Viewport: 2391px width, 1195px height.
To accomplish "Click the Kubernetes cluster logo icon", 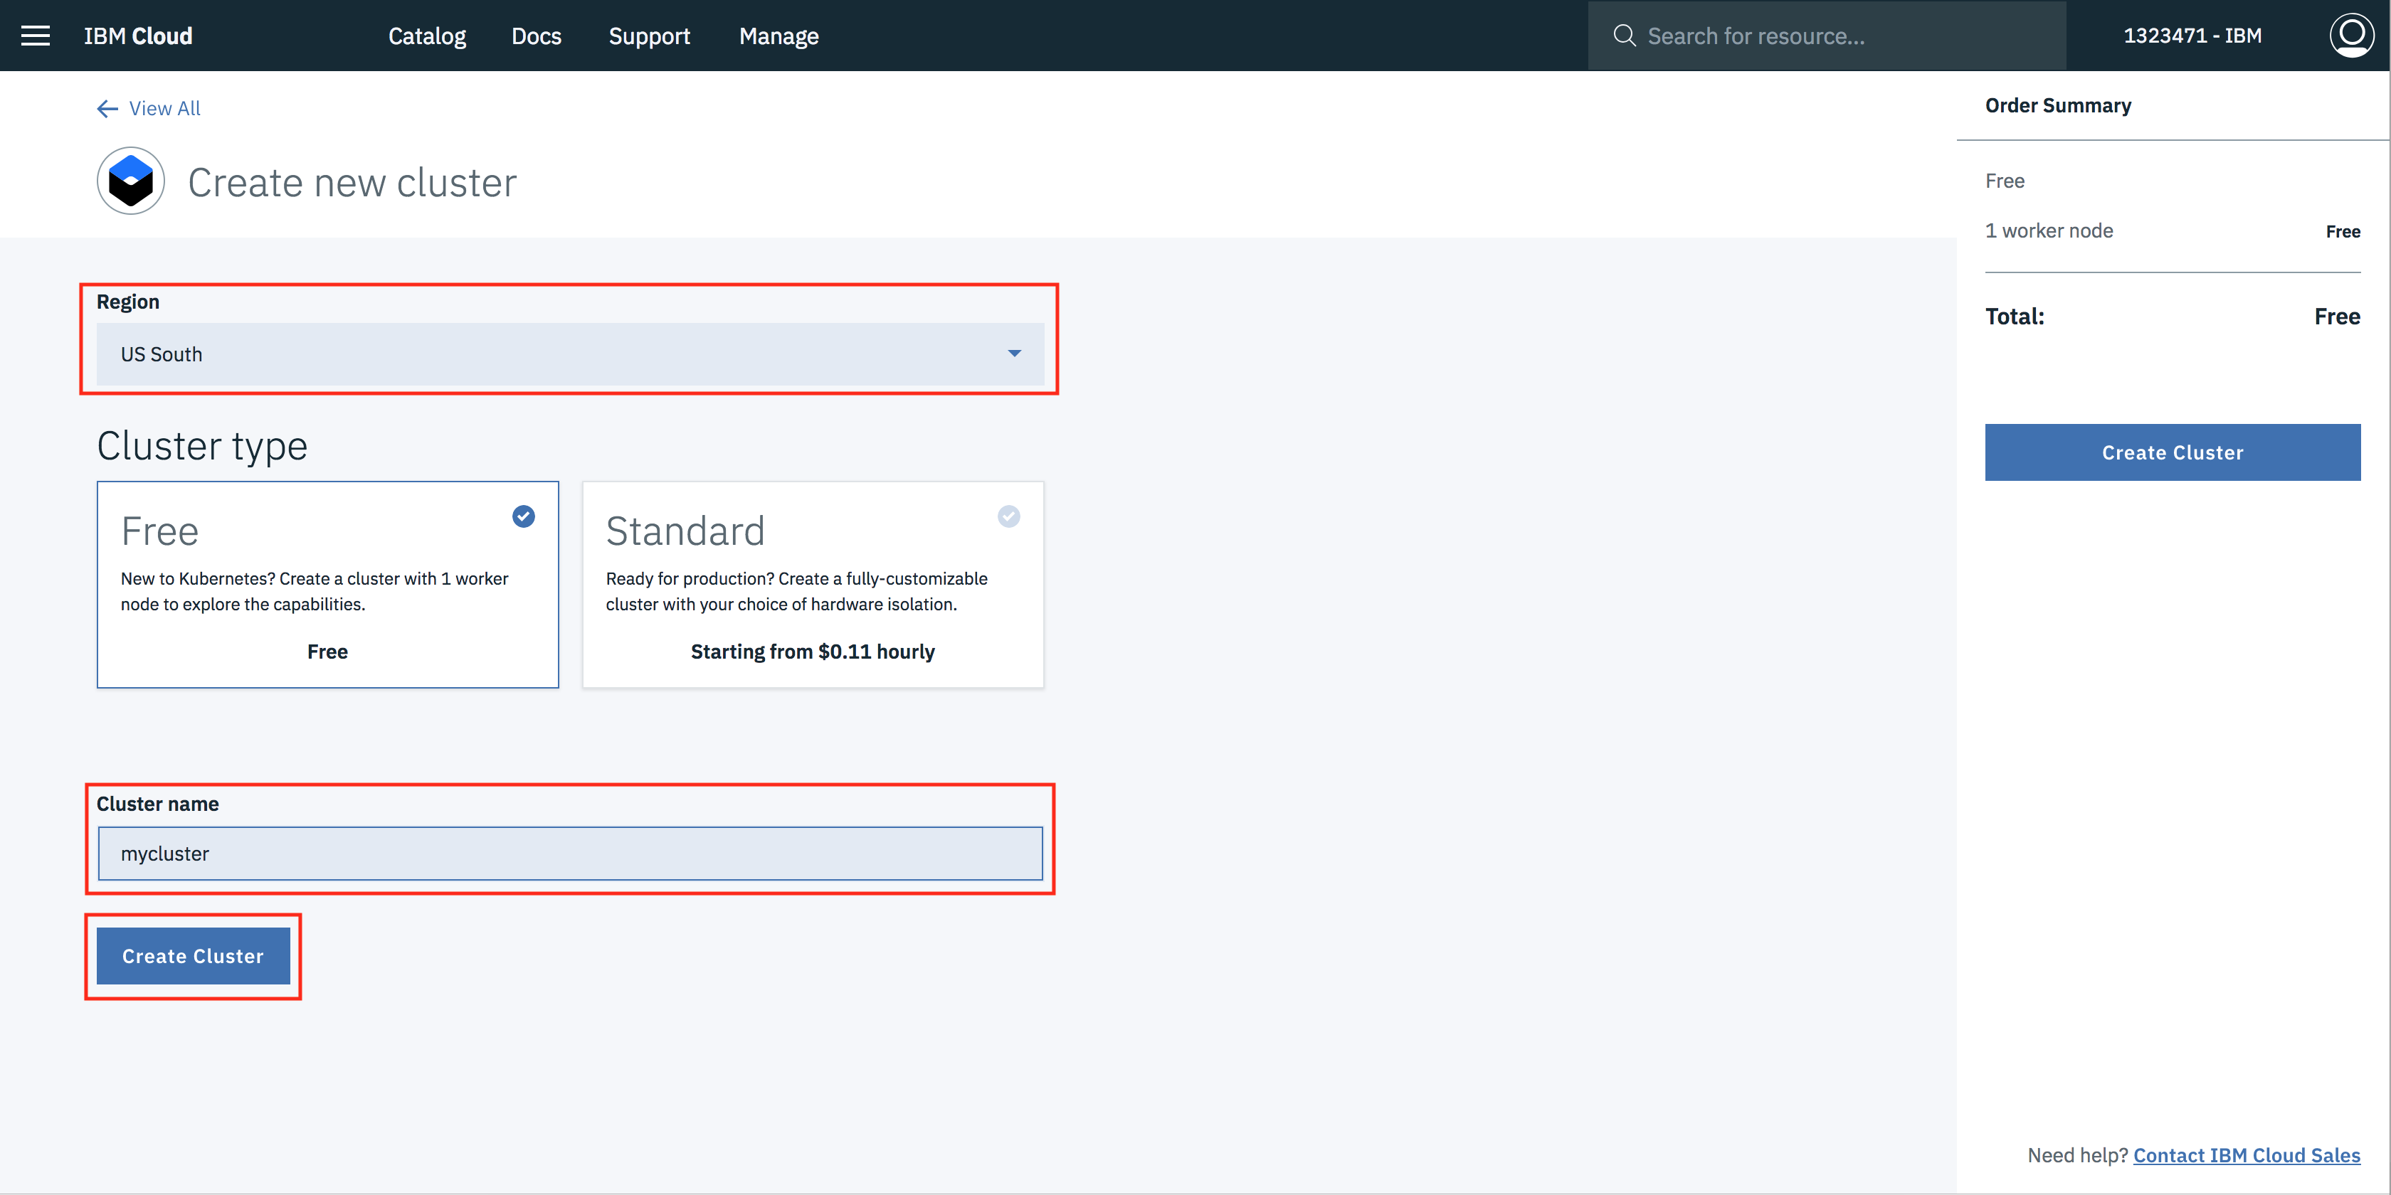I will (131, 181).
